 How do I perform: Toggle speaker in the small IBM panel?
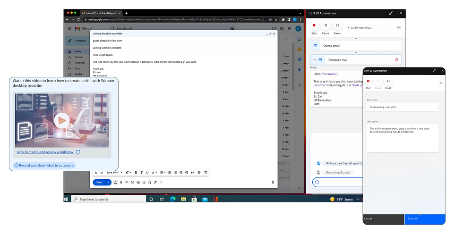(441, 83)
